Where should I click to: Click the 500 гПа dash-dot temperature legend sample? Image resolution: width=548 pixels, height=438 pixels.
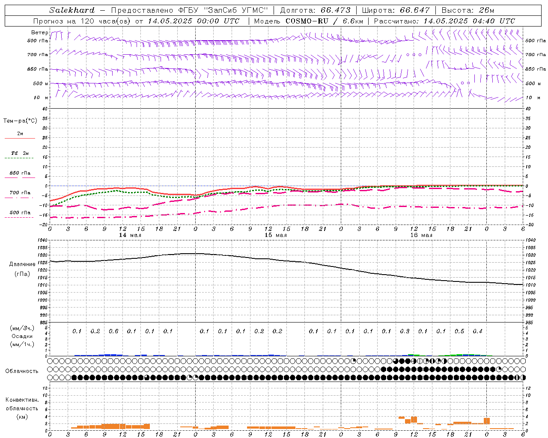click(19, 217)
